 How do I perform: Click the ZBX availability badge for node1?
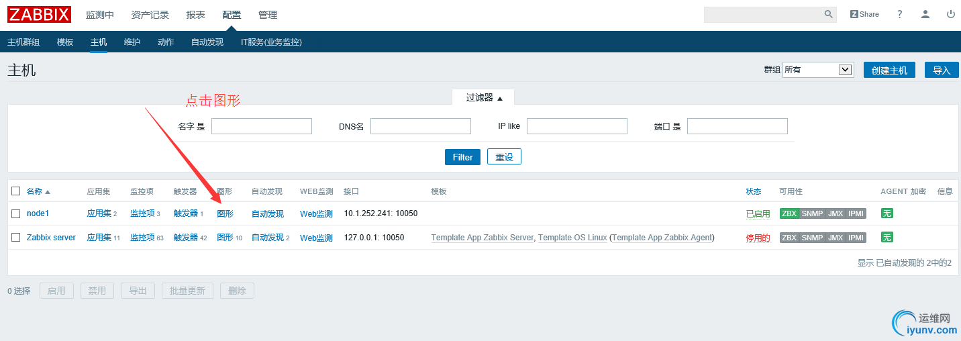coord(789,213)
